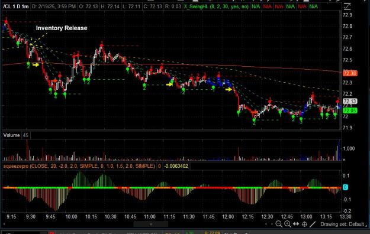Click the Volume study label
370x234 pixels.
(x=11, y=135)
